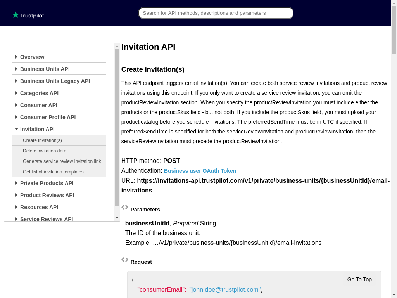Select Get list of invitation templates
397x298 pixels.
tap(53, 172)
